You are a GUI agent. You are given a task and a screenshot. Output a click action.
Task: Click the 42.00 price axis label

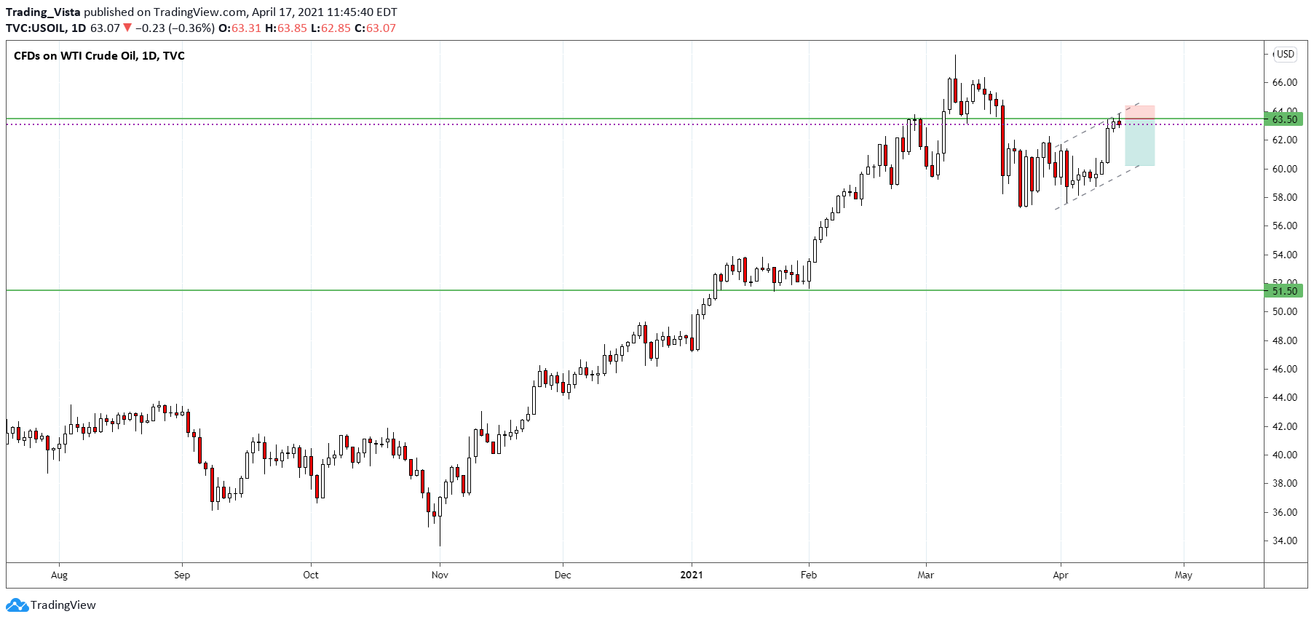(x=1285, y=426)
